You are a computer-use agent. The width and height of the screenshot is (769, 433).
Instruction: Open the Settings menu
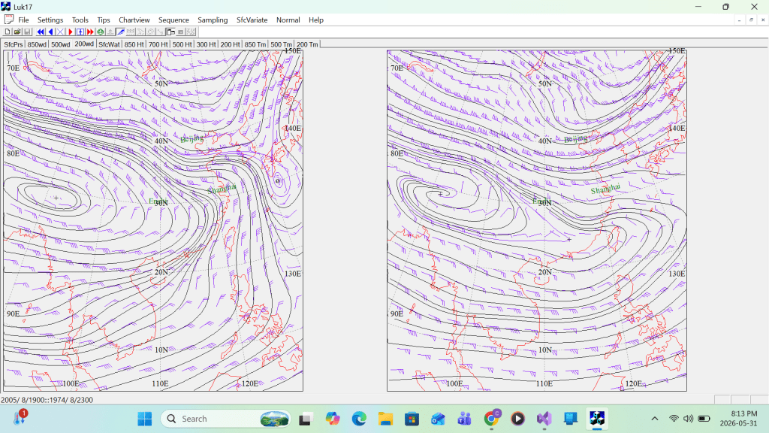50,20
